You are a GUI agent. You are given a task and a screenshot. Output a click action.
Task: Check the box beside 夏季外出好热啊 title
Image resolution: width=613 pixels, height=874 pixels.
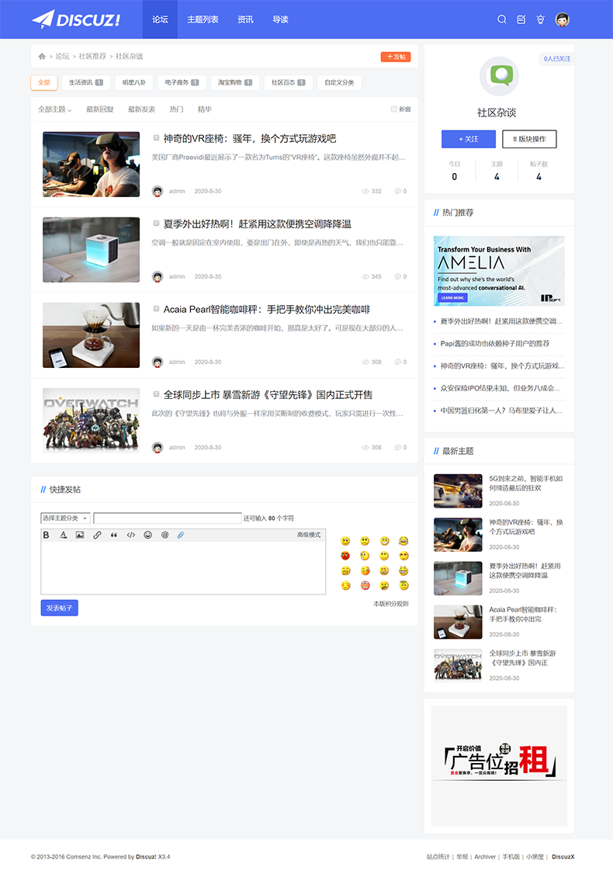157,223
